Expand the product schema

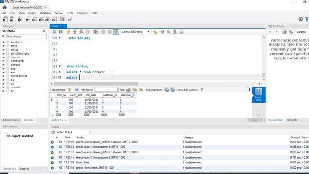[3, 87]
